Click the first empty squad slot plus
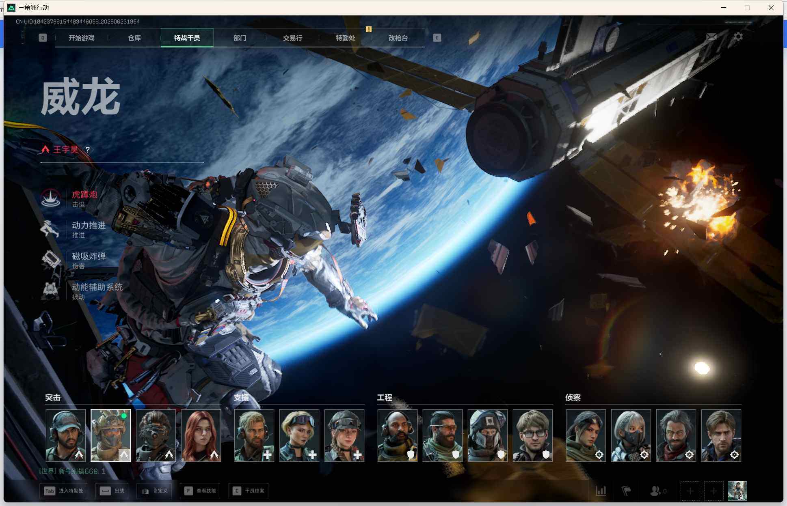The height and width of the screenshot is (506, 787). 690,491
